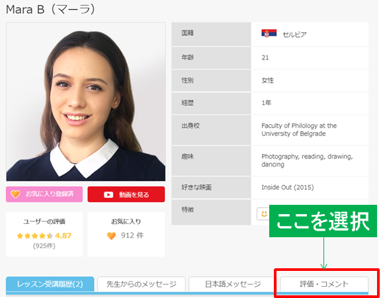Click the 4.87 user rating score
Screen dimensions: 383x298
(63, 236)
